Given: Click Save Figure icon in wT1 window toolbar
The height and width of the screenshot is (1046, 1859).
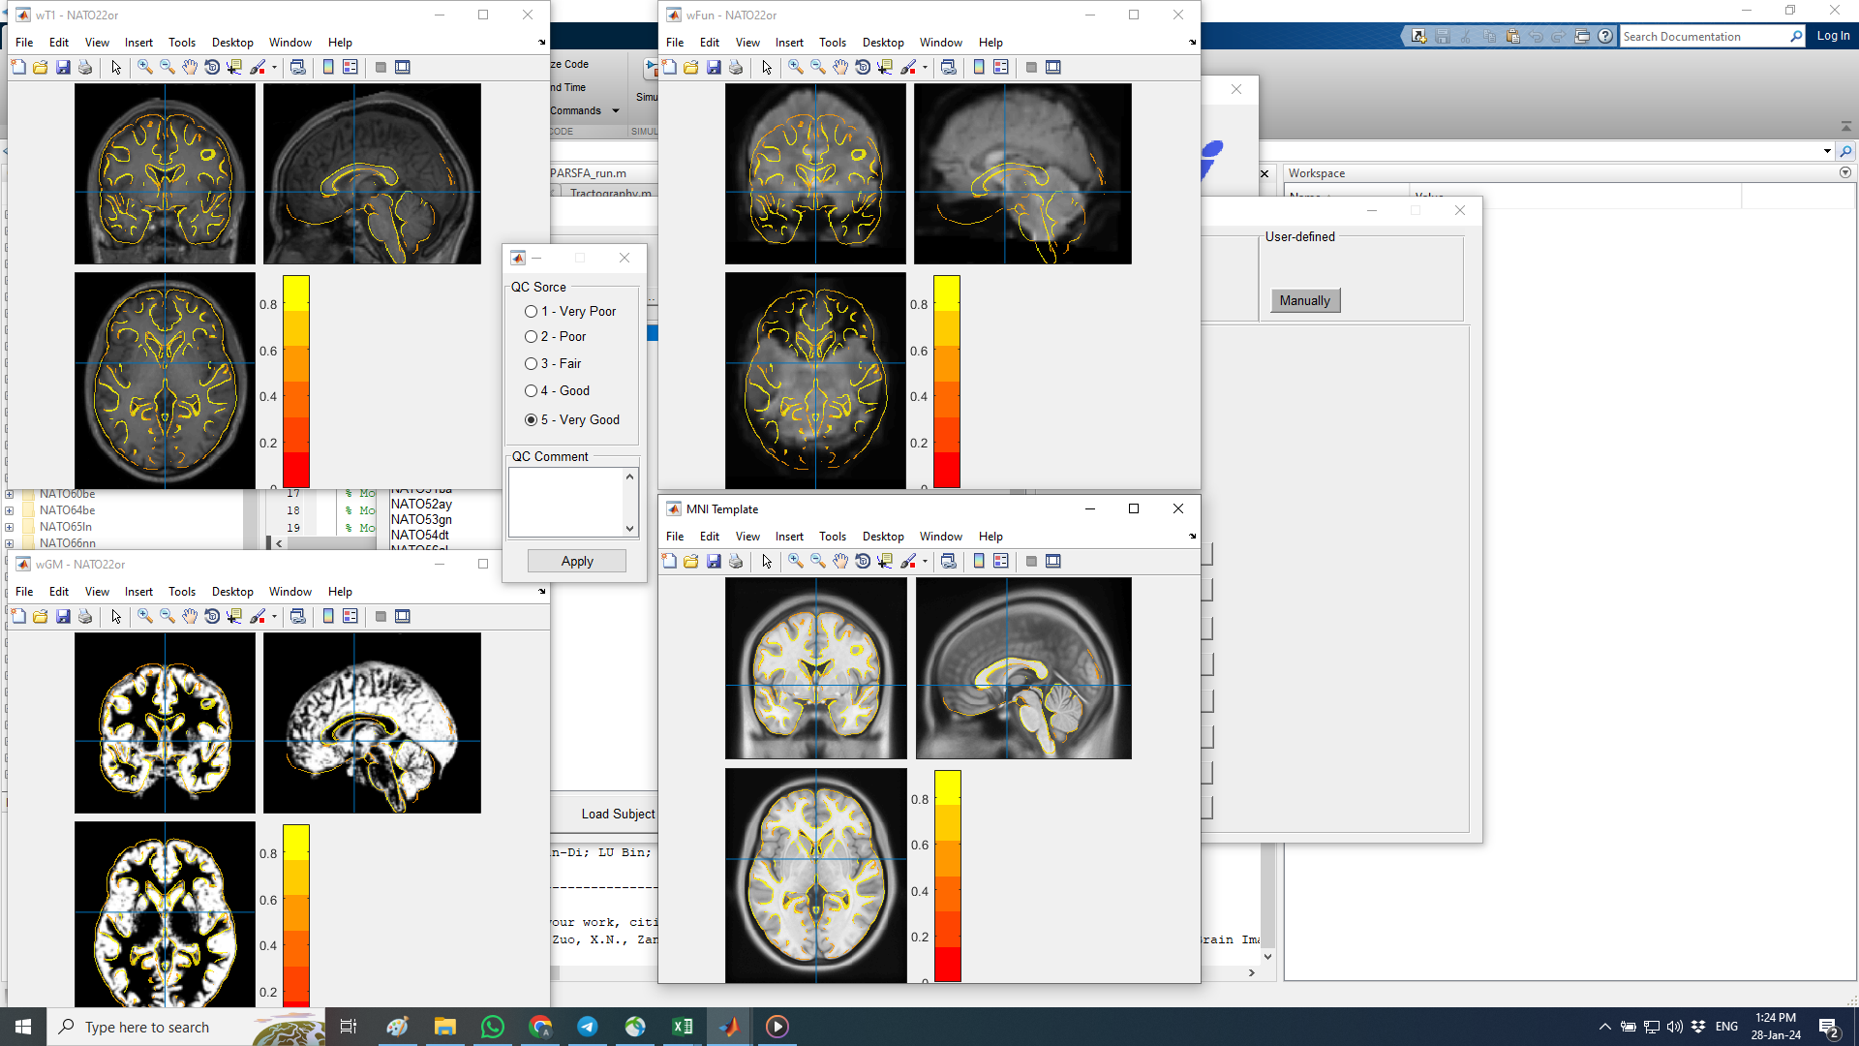Looking at the screenshot, I should pos(63,67).
